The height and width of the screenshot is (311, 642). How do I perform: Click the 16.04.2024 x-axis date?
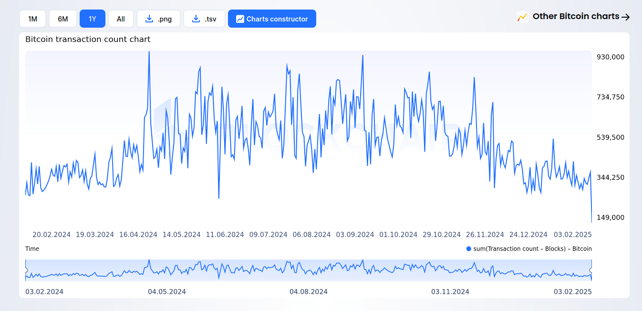(138, 235)
